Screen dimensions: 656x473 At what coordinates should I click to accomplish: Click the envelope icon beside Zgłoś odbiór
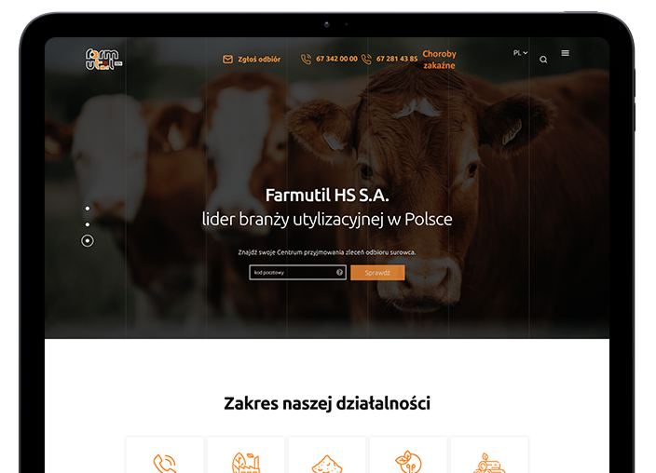tap(227, 60)
